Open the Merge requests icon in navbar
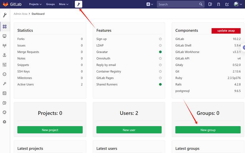This screenshot has width=245, height=153. pyautogui.click(x=219, y=4)
